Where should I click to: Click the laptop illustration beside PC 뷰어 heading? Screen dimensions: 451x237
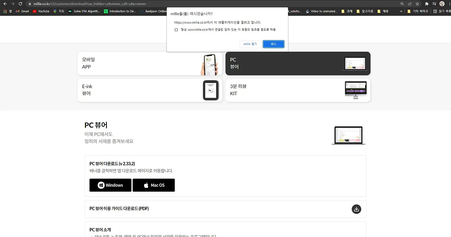348,136
